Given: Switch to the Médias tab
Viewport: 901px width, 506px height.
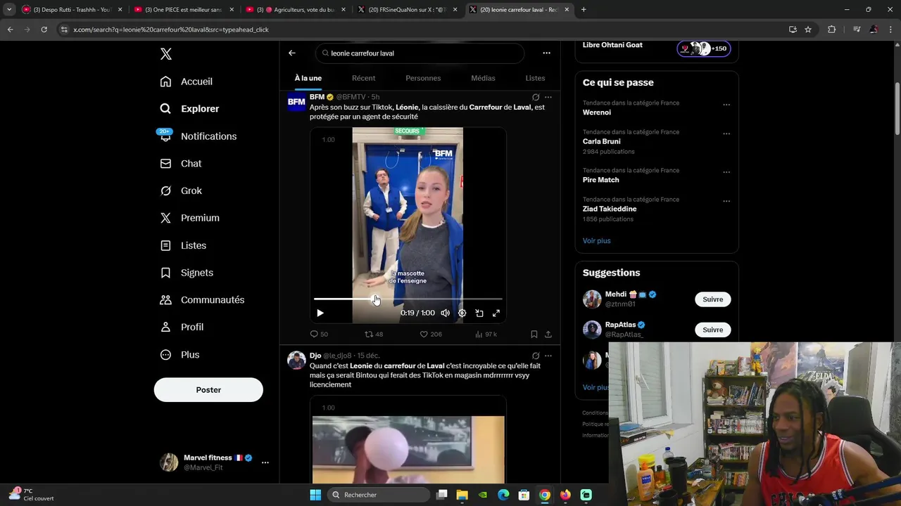Looking at the screenshot, I should click(x=483, y=78).
